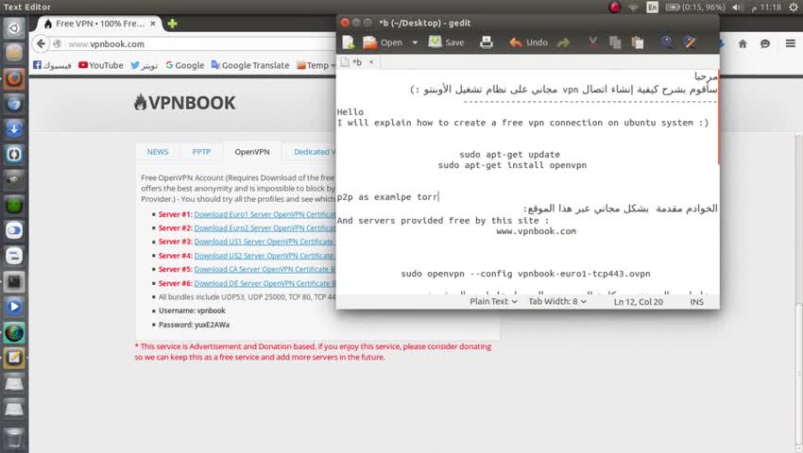The image size is (803, 453).
Task: Open the clock showing 11:18
Action: pyautogui.click(x=766, y=8)
